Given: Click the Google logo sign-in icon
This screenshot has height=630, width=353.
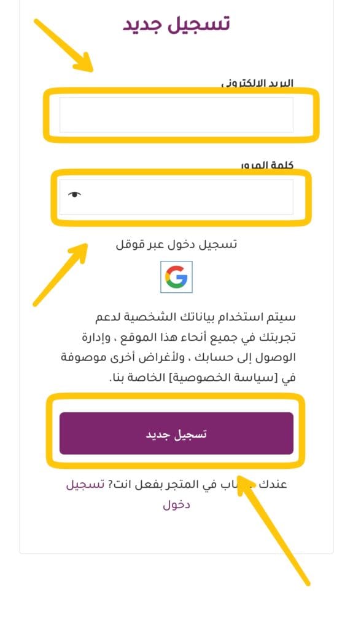Looking at the screenshot, I should click(177, 277).
